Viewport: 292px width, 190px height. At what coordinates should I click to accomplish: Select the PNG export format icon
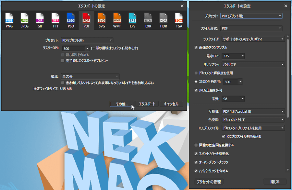pos(9,20)
